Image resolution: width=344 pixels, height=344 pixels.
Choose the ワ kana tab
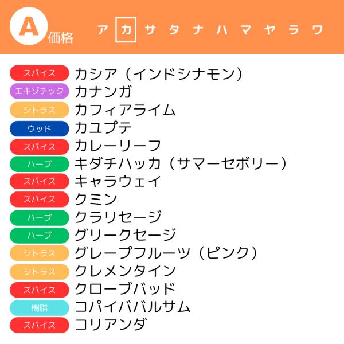tap(318, 30)
